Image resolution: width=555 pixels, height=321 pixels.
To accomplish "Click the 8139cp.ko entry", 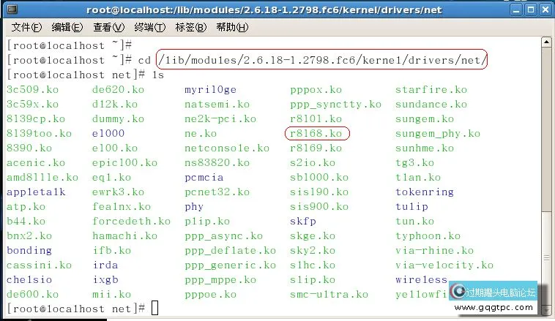I will (36, 118).
